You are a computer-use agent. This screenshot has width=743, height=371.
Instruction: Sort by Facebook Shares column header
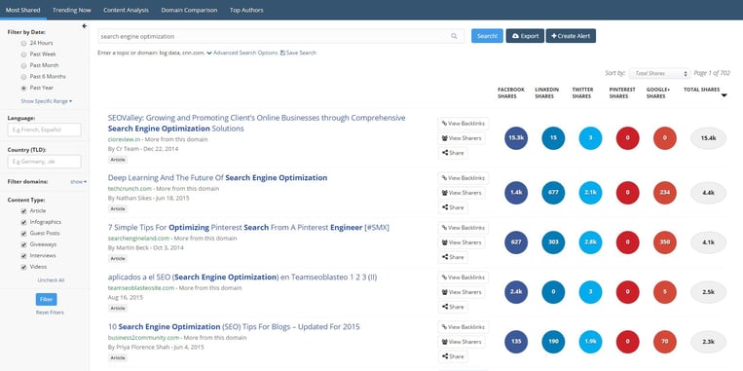511,93
